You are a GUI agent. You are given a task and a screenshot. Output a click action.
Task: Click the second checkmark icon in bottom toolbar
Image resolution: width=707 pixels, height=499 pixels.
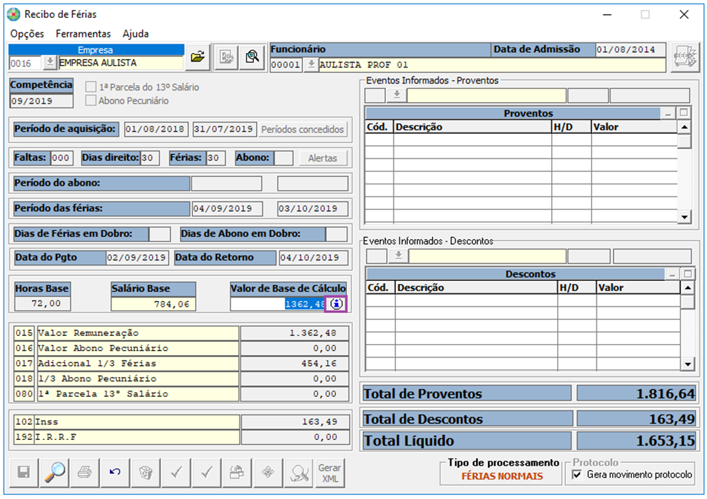(206, 472)
